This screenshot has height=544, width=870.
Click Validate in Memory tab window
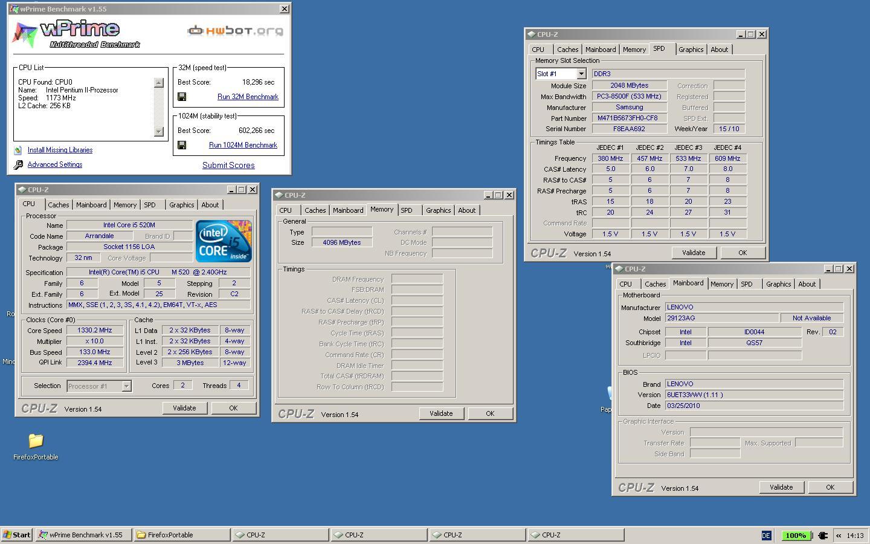pyautogui.click(x=441, y=413)
